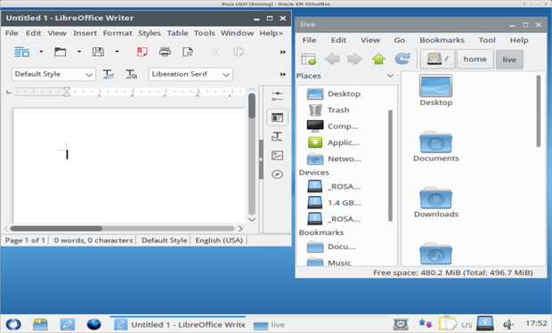Click the home path button
The height and width of the screenshot is (333, 552).
475,59
